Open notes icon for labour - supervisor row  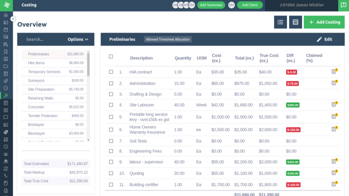tap(334, 161)
